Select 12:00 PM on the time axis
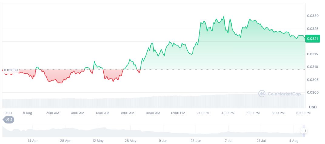Image resolution: width=325 pixels, height=144 pixels. coord(178,113)
